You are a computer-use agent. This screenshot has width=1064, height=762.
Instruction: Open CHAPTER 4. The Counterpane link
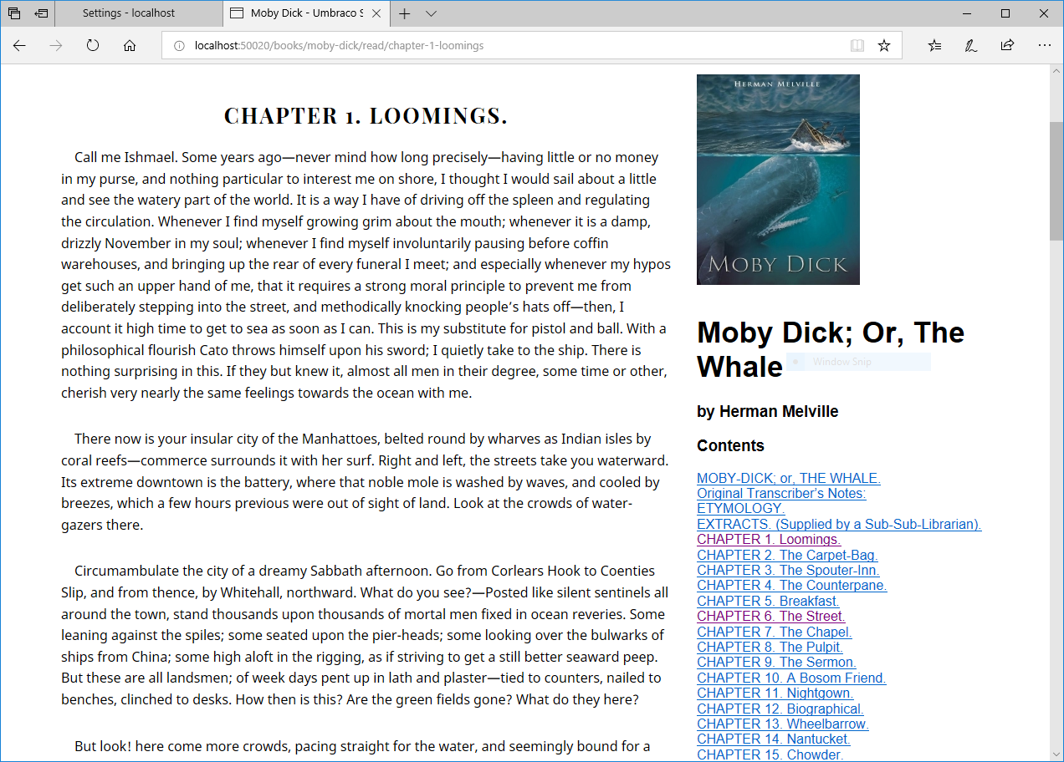point(792,586)
